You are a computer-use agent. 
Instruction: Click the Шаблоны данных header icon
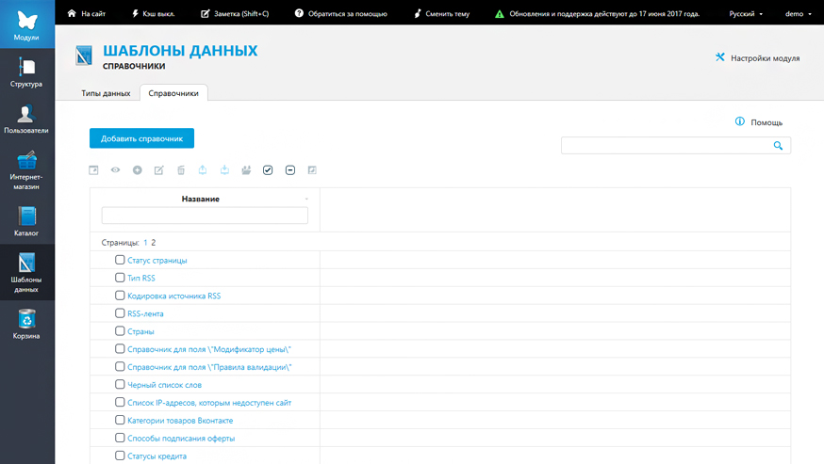(x=84, y=56)
